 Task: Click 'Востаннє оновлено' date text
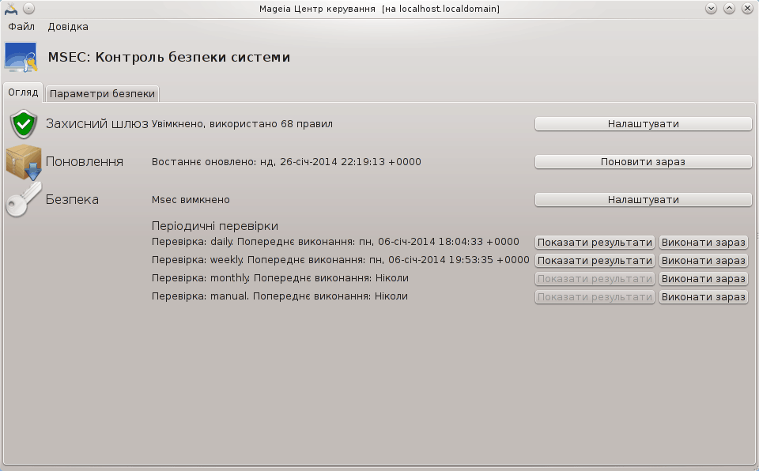(x=286, y=162)
